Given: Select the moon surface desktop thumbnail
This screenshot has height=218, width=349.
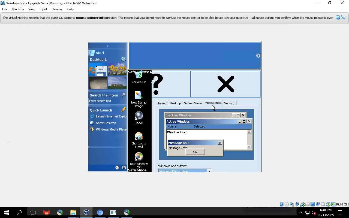Looking at the screenshot, I should (98, 83).
